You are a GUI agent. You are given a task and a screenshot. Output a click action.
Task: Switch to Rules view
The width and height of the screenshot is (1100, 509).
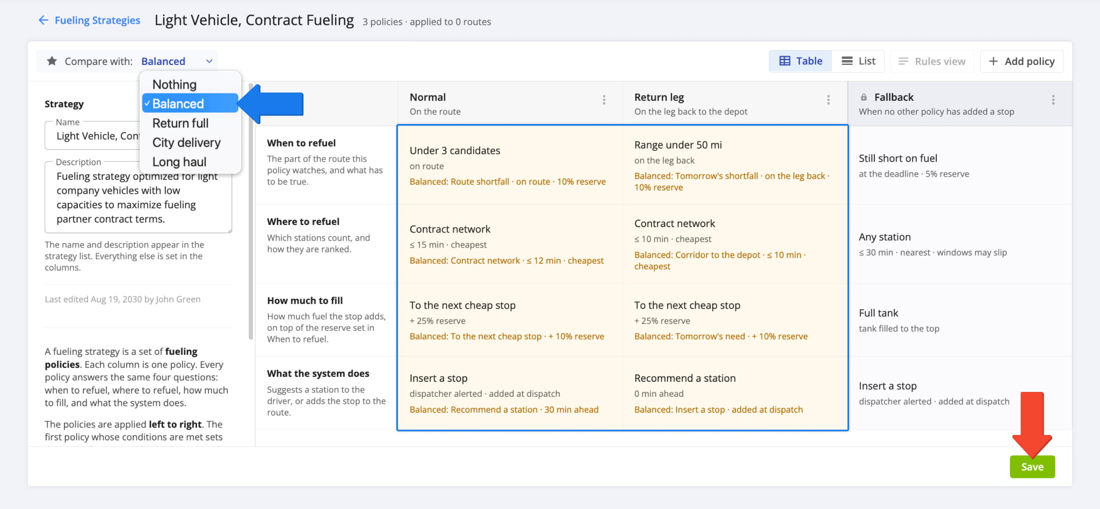(x=932, y=61)
